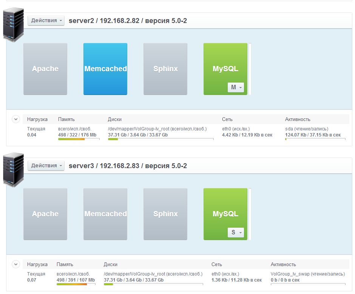The image size is (355, 294).
Task: Click server3 disk usage bar
Action: click(x=153, y=285)
